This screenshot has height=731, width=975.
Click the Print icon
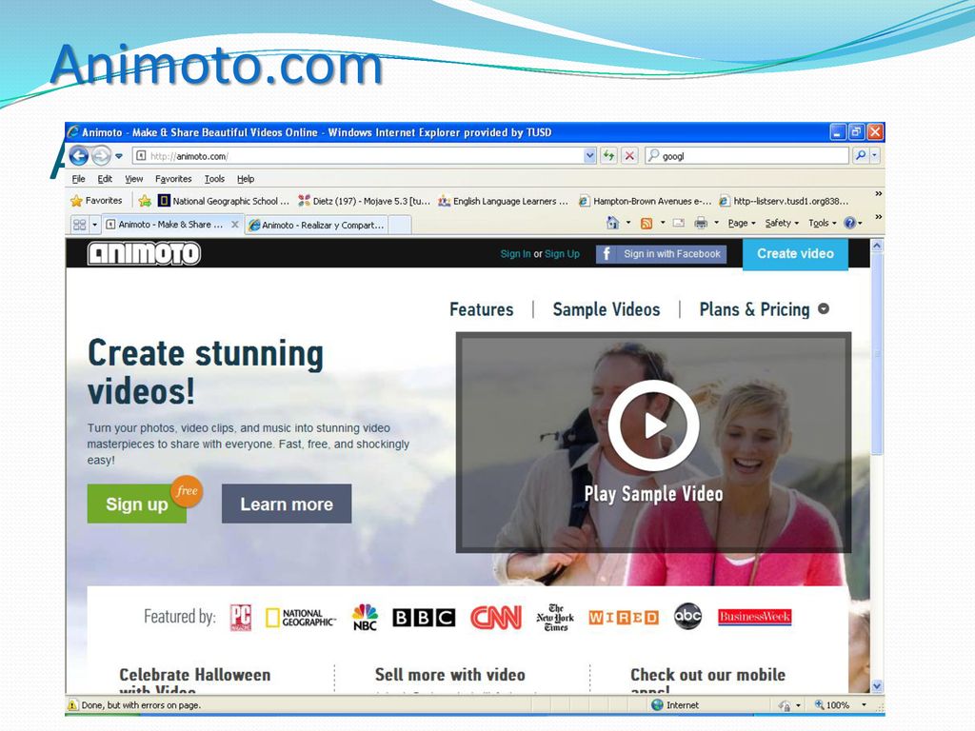coord(701,223)
